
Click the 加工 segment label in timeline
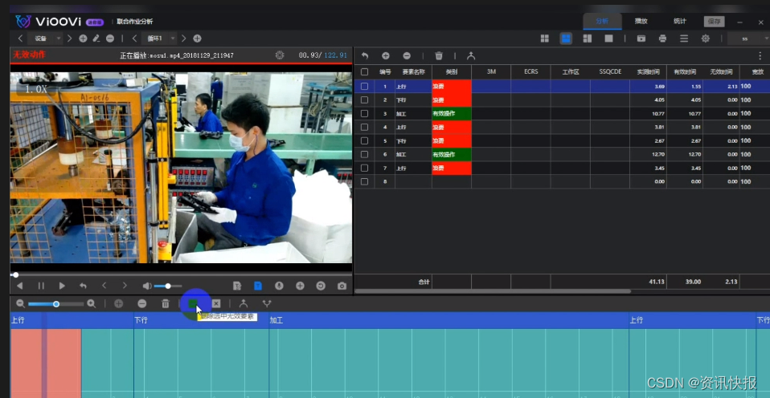276,320
